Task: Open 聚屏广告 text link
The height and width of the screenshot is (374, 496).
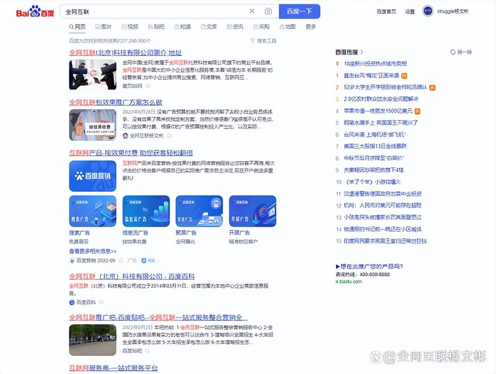Action: [x=186, y=233]
